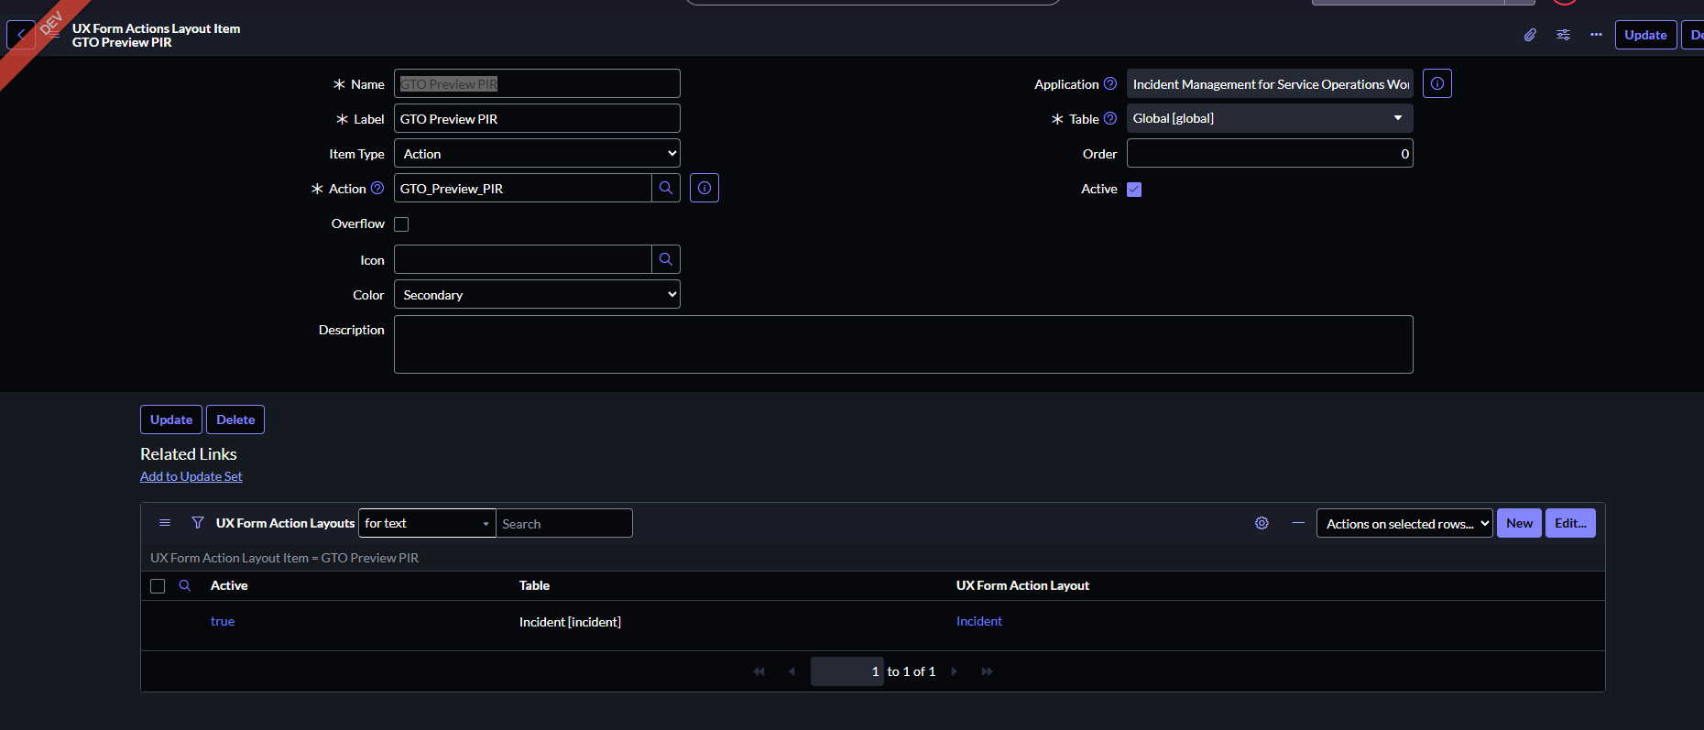The height and width of the screenshot is (730, 1704).
Task: Click the Delete button
Action: click(x=235, y=419)
